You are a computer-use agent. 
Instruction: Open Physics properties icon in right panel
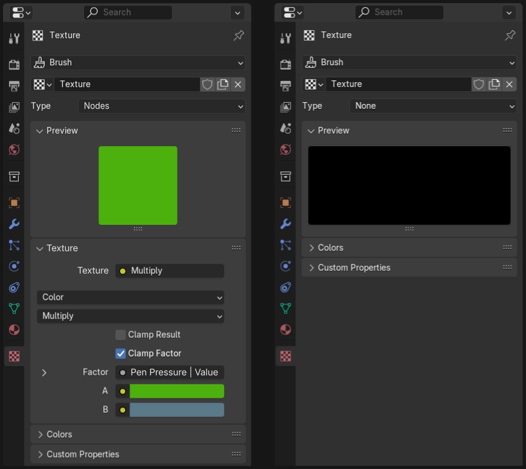click(x=286, y=266)
